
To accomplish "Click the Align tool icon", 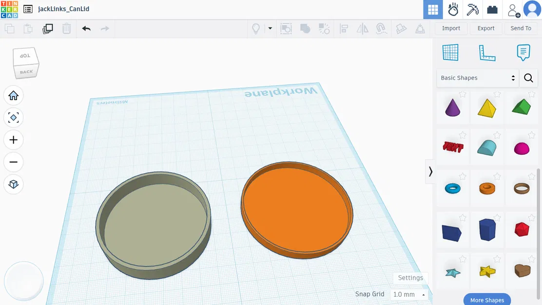I will (x=344, y=29).
